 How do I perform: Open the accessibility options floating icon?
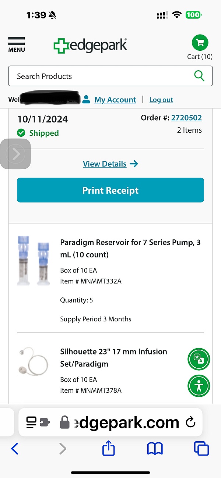(199, 386)
